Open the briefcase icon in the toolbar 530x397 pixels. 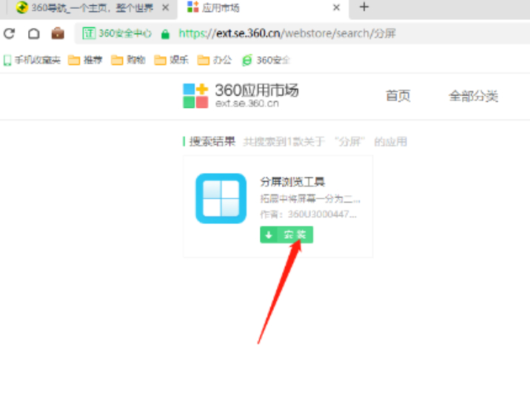(58, 33)
